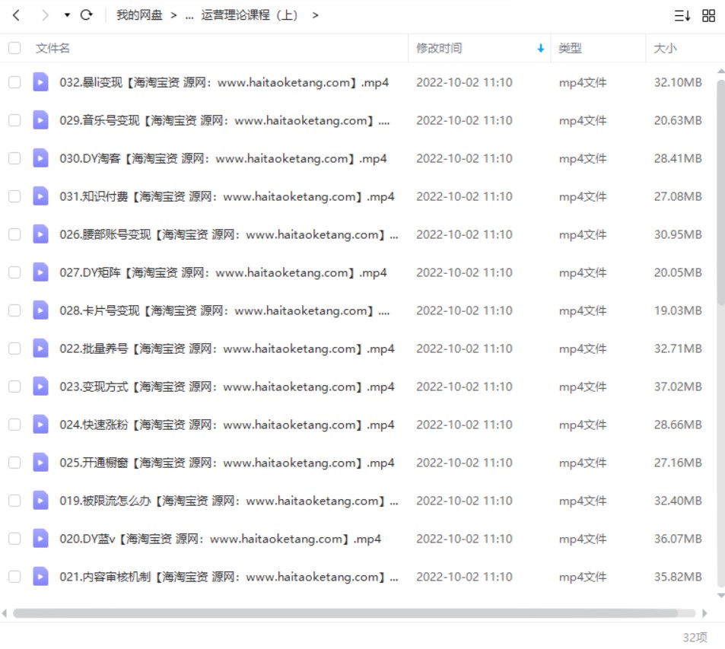
Task: Go forward with the right arrow icon
Action: [45, 15]
